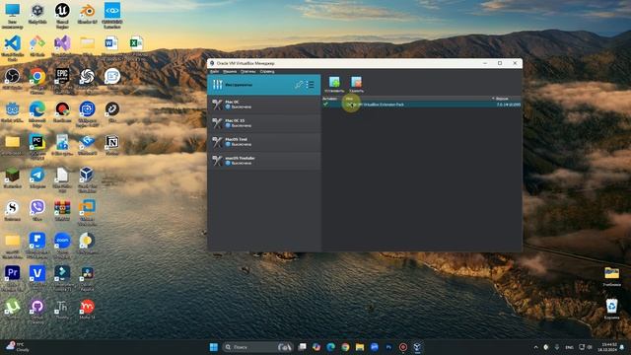
Task: Click the Extension Pack version value
Action: click(x=509, y=105)
